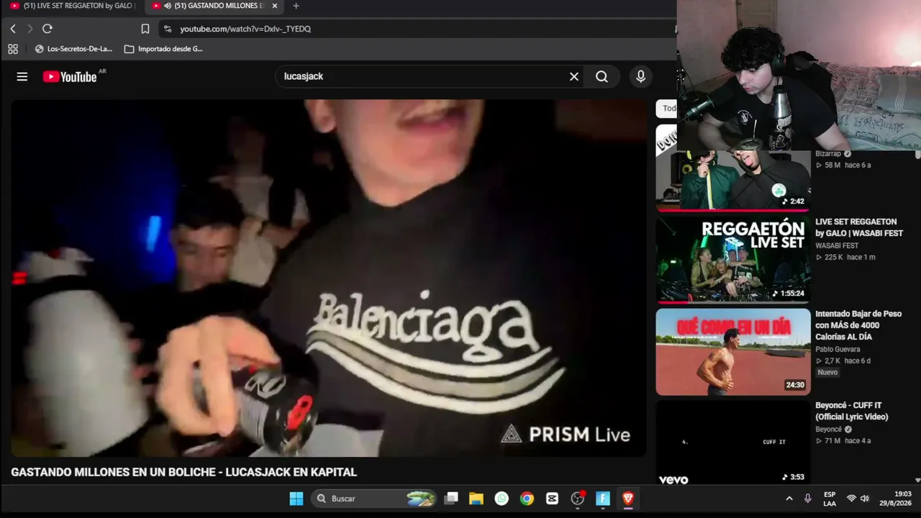Open the Importado desde G... bookmarks folder

click(x=163, y=49)
